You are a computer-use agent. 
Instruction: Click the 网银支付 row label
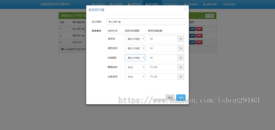pyautogui.click(x=112, y=67)
